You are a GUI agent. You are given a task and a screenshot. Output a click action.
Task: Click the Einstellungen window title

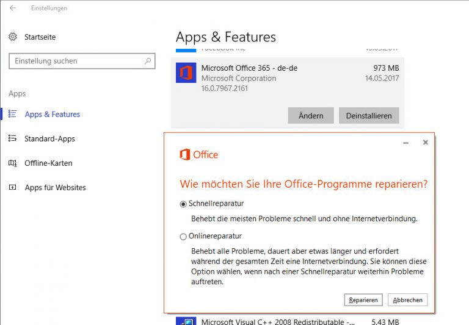pos(49,8)
